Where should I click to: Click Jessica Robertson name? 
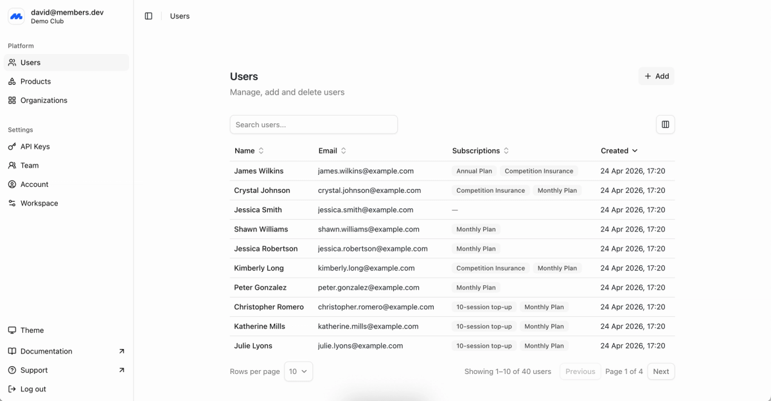266,249
